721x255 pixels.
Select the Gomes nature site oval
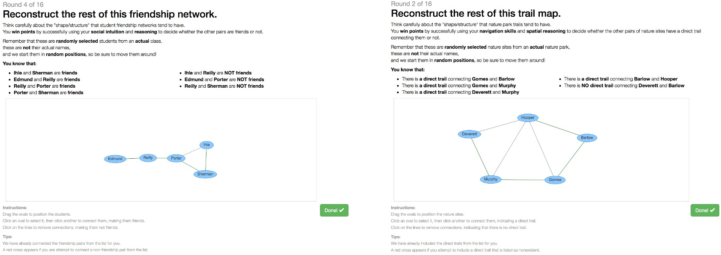tap(555, 180)
